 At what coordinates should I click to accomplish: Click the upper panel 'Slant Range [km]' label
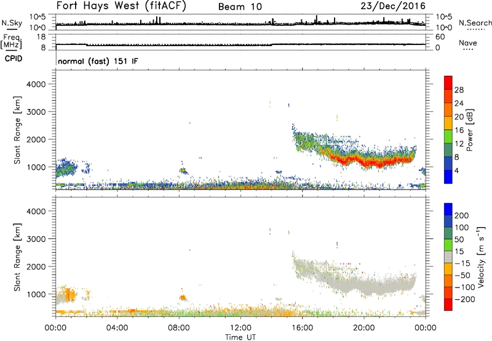17,130
